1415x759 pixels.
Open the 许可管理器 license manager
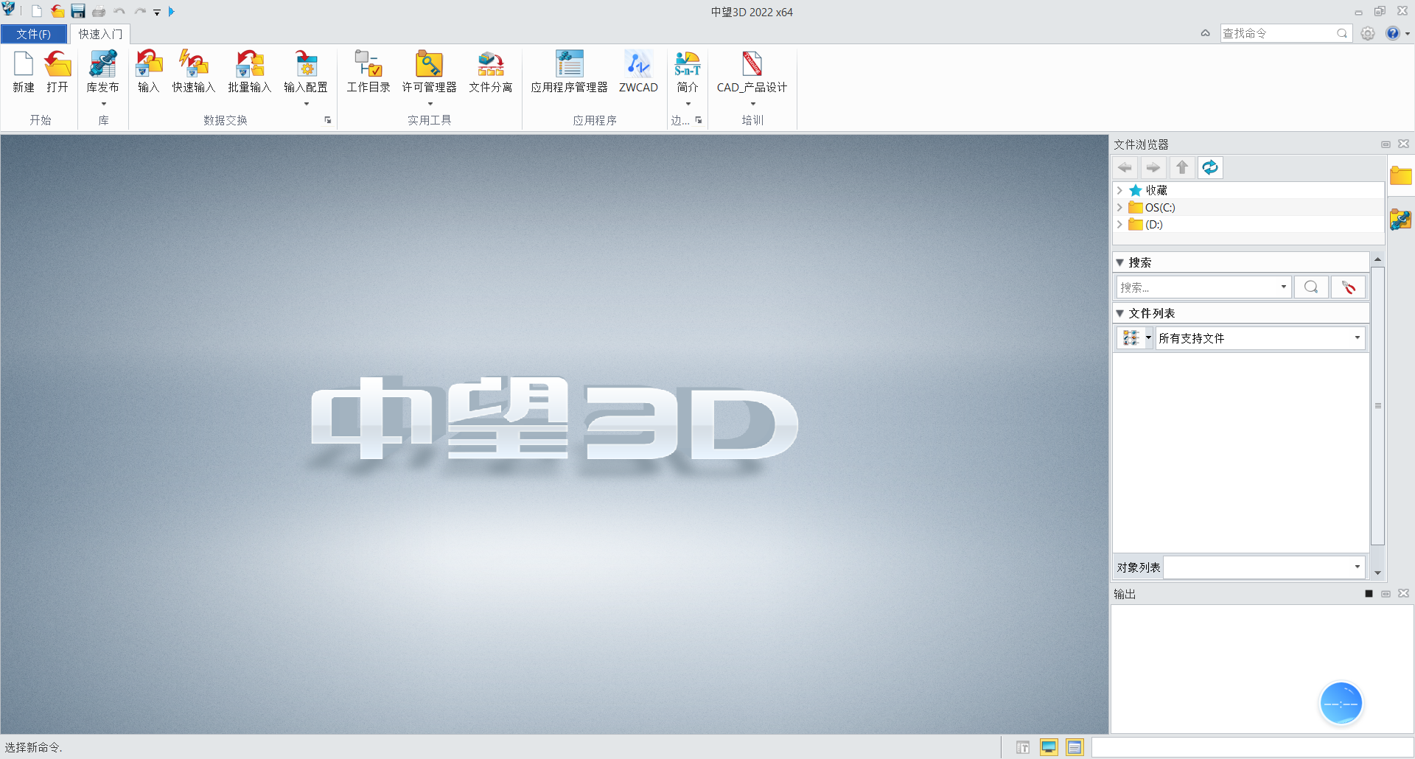pos(429,64)
